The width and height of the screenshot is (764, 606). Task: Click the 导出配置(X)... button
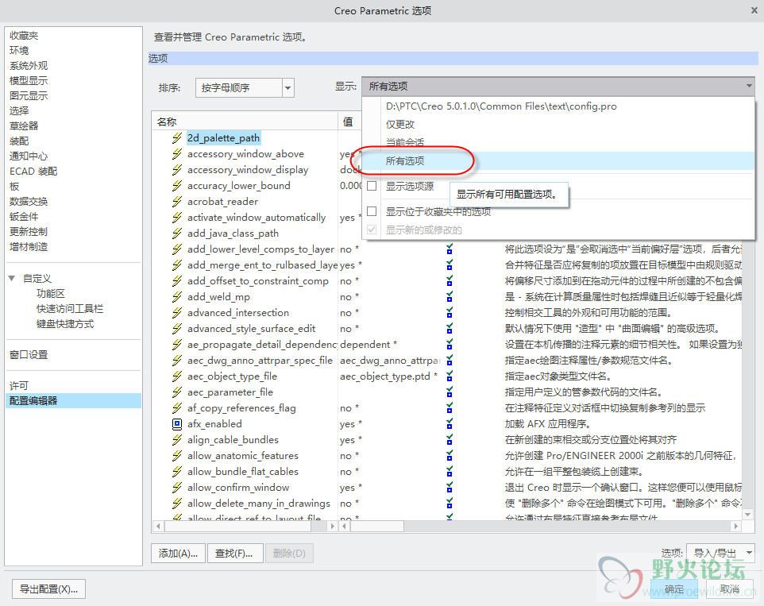point(48,589)
